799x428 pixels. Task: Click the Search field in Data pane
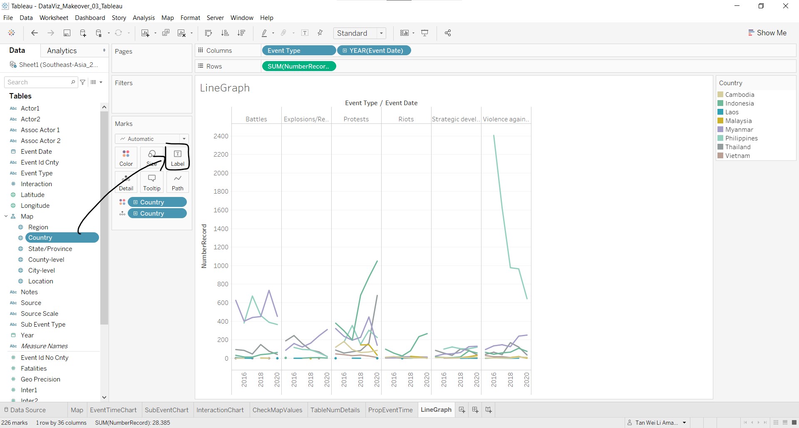38,82
